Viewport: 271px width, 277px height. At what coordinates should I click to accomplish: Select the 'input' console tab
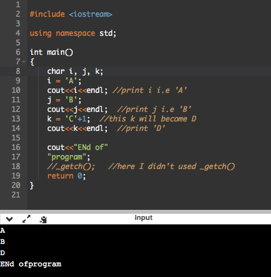pyautogui.click(x=144, y=218)
